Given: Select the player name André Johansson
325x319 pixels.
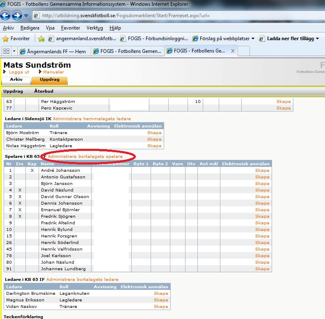Looking at the screenshot, I should click(60, 170).
